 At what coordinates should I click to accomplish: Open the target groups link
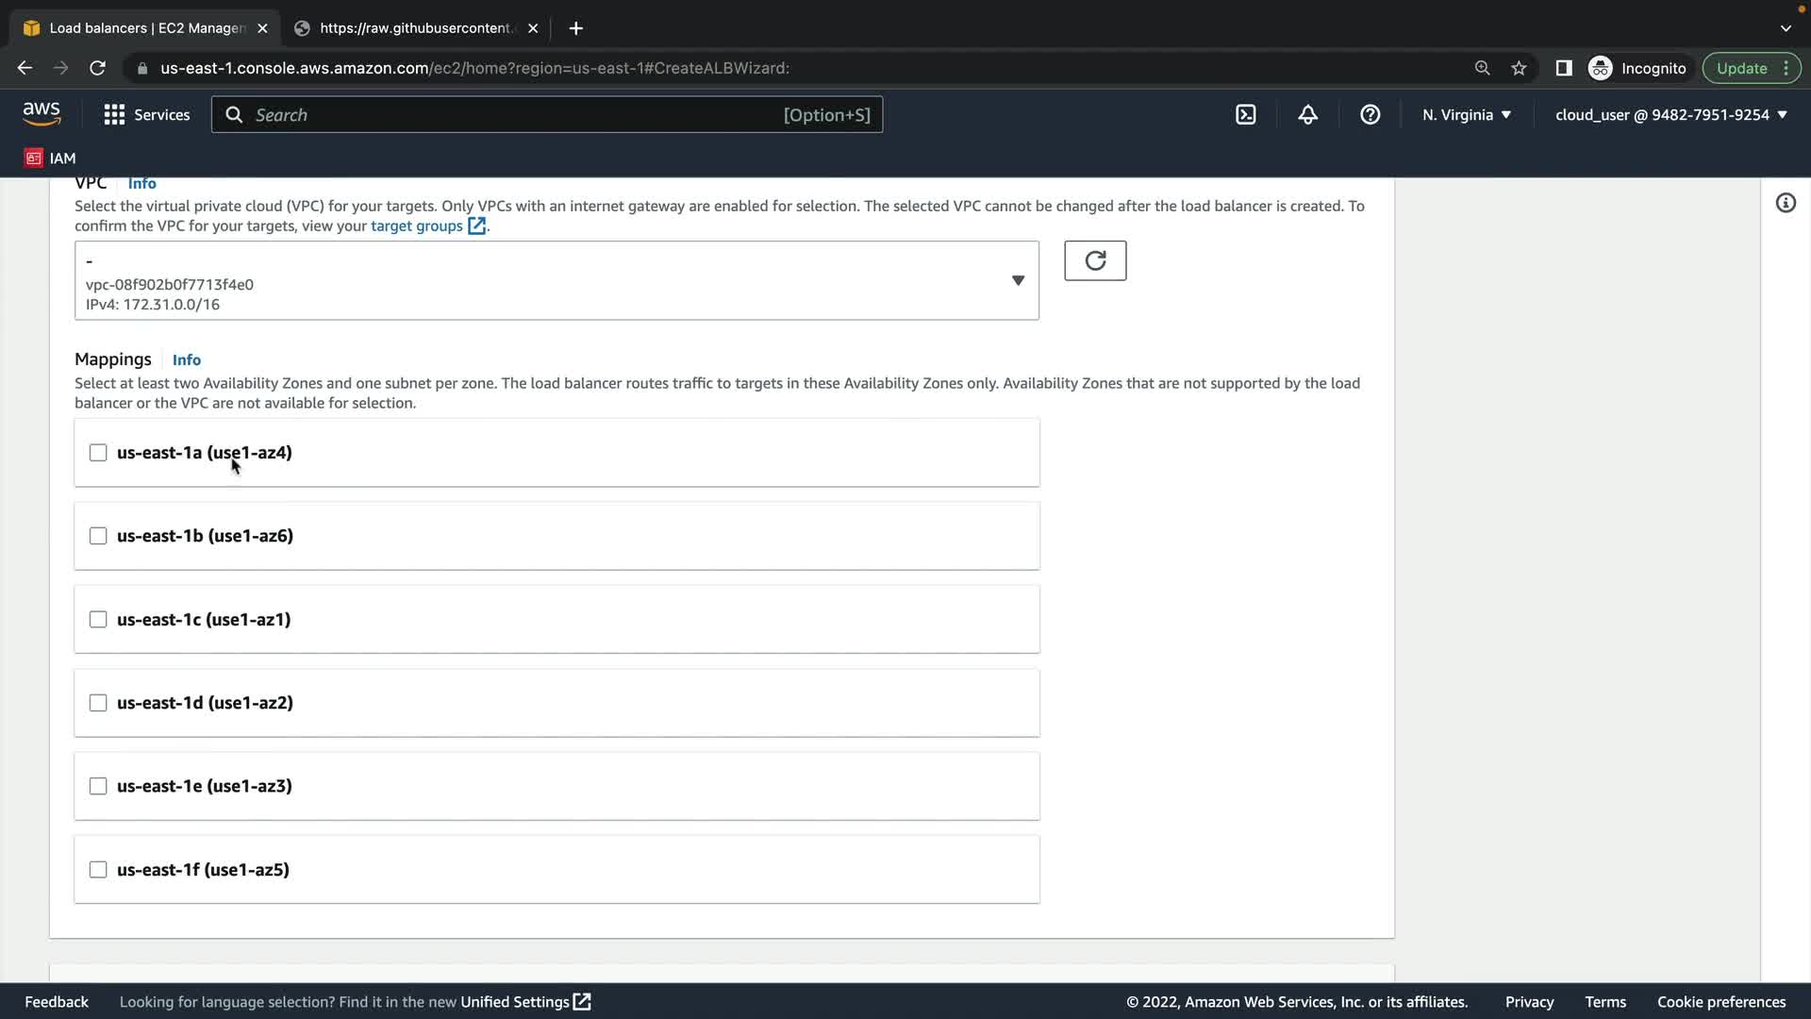(417, 226)
